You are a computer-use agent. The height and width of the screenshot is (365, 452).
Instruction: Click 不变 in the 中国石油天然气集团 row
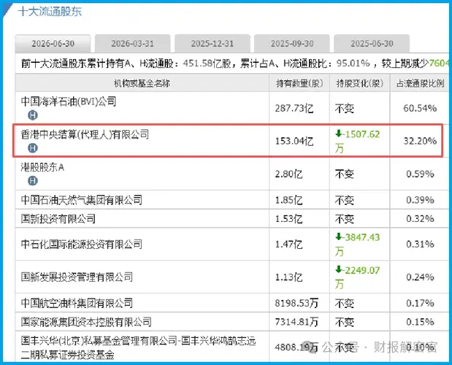[344, 200]
